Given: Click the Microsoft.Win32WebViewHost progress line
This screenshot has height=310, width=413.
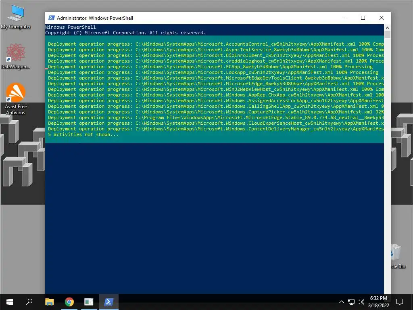Looking at the screenshot, I should tap(216, 89).
